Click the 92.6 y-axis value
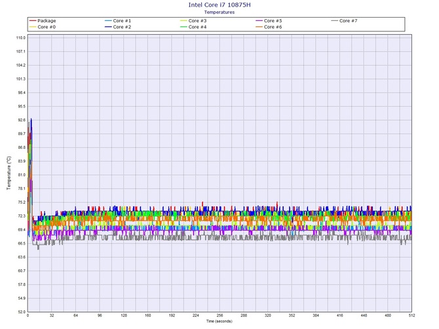 coord(22,120)
